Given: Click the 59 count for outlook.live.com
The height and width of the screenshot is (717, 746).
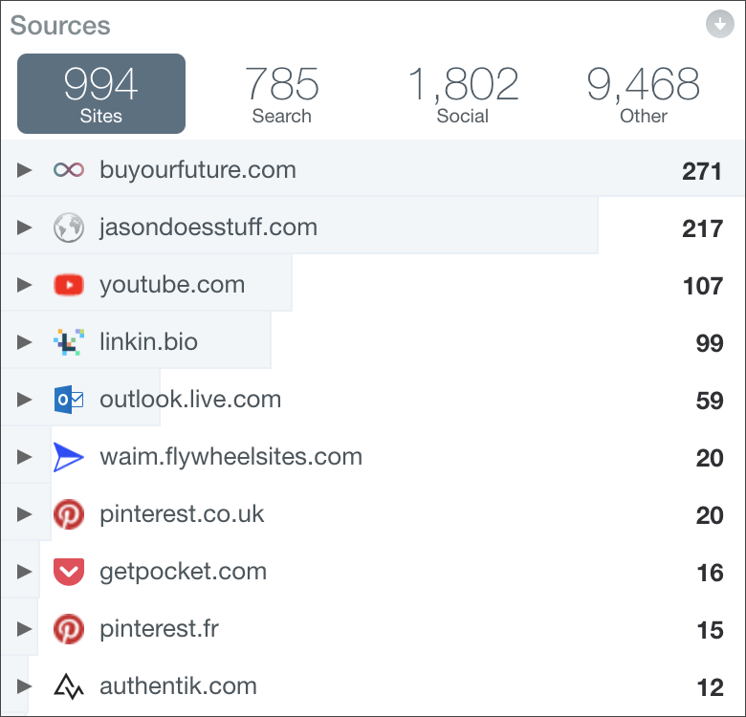Looking at the screenshot, I should (x=710, y=401).
